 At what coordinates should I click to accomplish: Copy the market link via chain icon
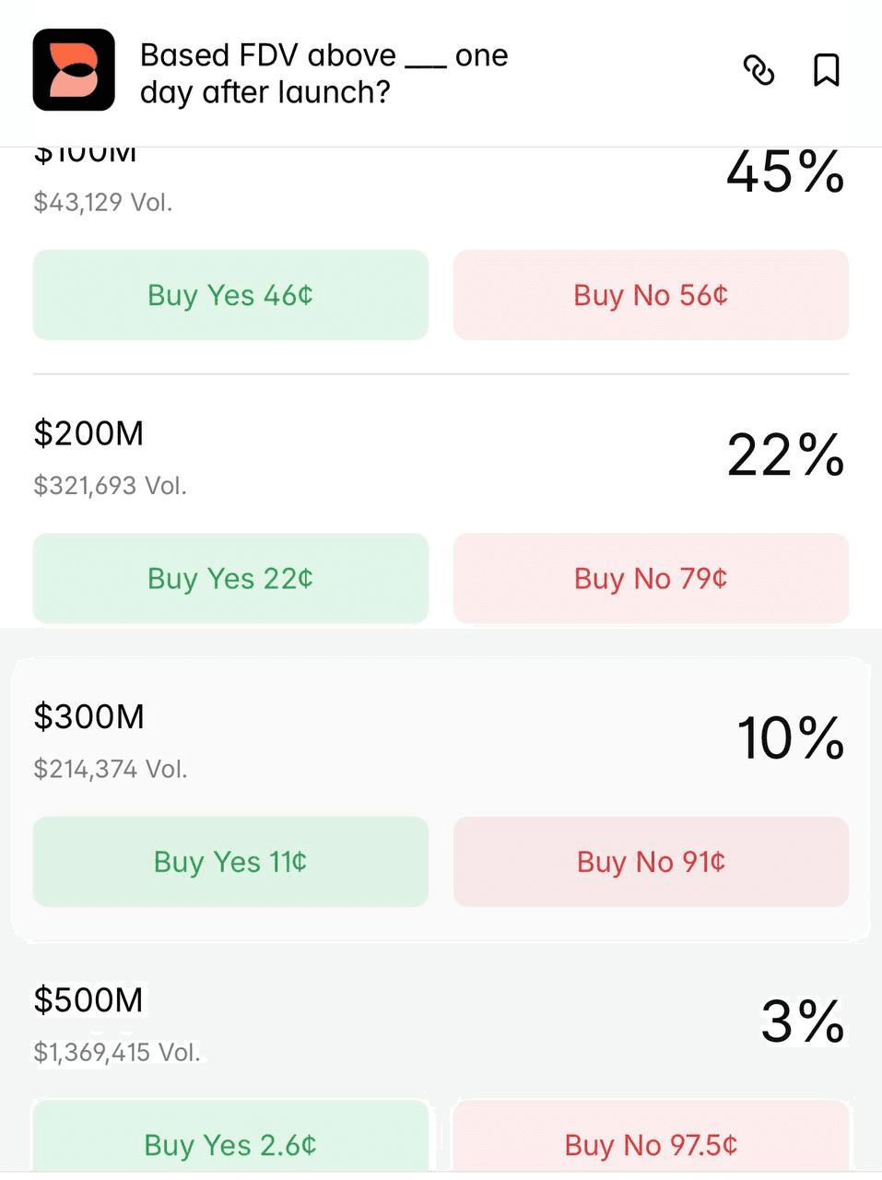click(x=759, y=70)
